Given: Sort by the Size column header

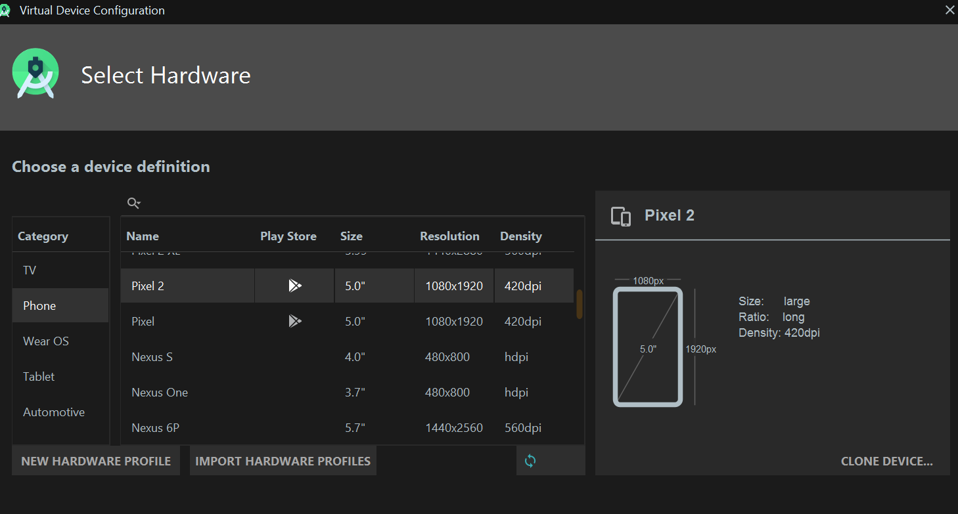Looking at the screenshot, I should [352, 236].
